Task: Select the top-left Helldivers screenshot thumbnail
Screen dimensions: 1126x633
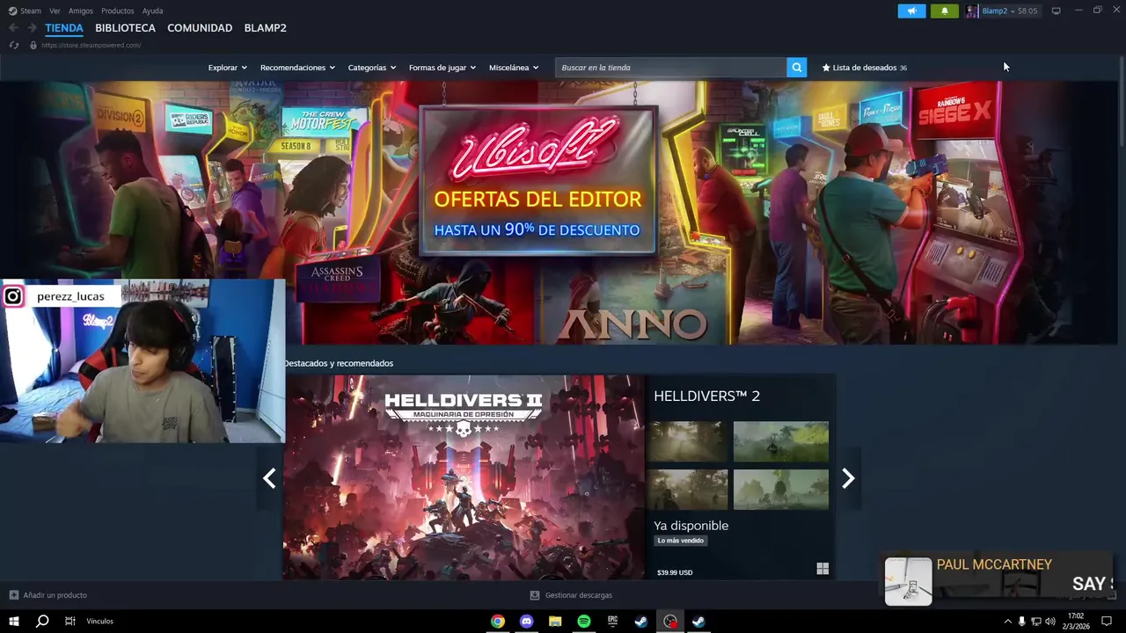Action: pyautogui.click(x=687, y=441)
